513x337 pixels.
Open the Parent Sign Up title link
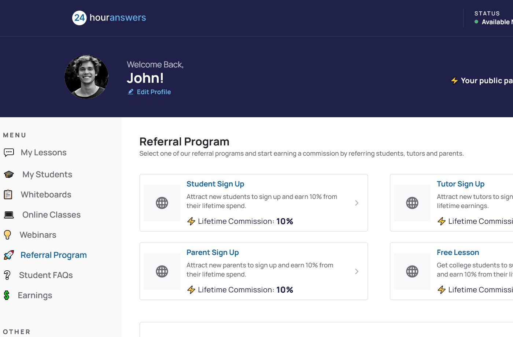coord(213,252)
